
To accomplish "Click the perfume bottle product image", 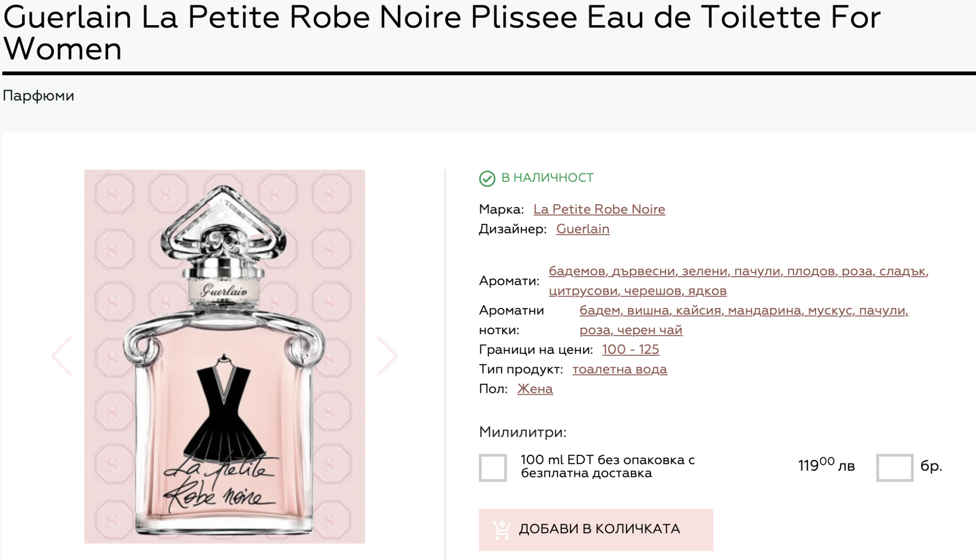I will tap(224, 356).
